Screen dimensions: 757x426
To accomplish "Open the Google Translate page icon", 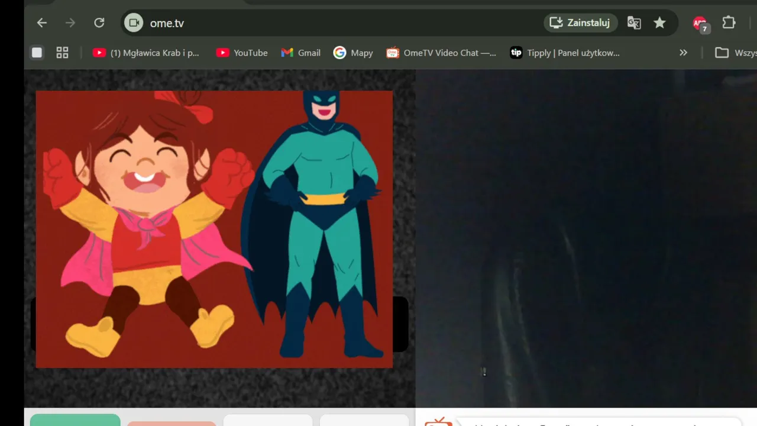I will 634,23.
